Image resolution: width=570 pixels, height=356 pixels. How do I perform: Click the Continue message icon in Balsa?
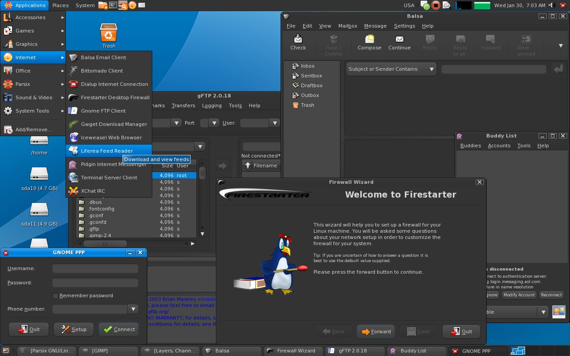[x=399, y=39]
